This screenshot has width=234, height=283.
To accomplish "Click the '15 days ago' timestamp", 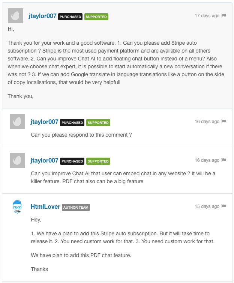I will [207, 206].
